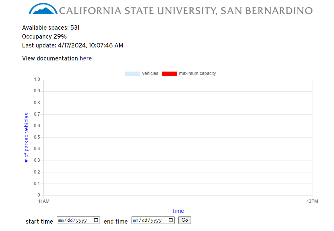Open calendar picker icon in start time field
334x231 pixels.
[x=96, y=220]
